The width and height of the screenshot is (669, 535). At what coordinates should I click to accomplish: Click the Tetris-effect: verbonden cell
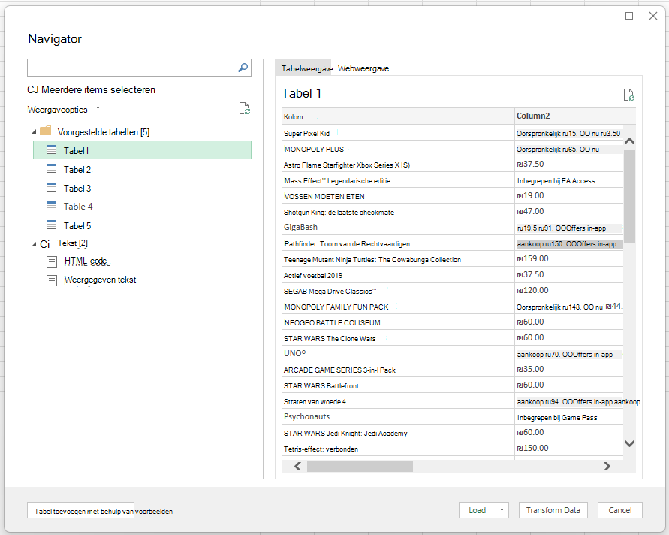click(x=398, y=449)
